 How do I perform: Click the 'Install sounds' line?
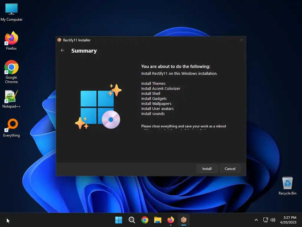[153, 113]
